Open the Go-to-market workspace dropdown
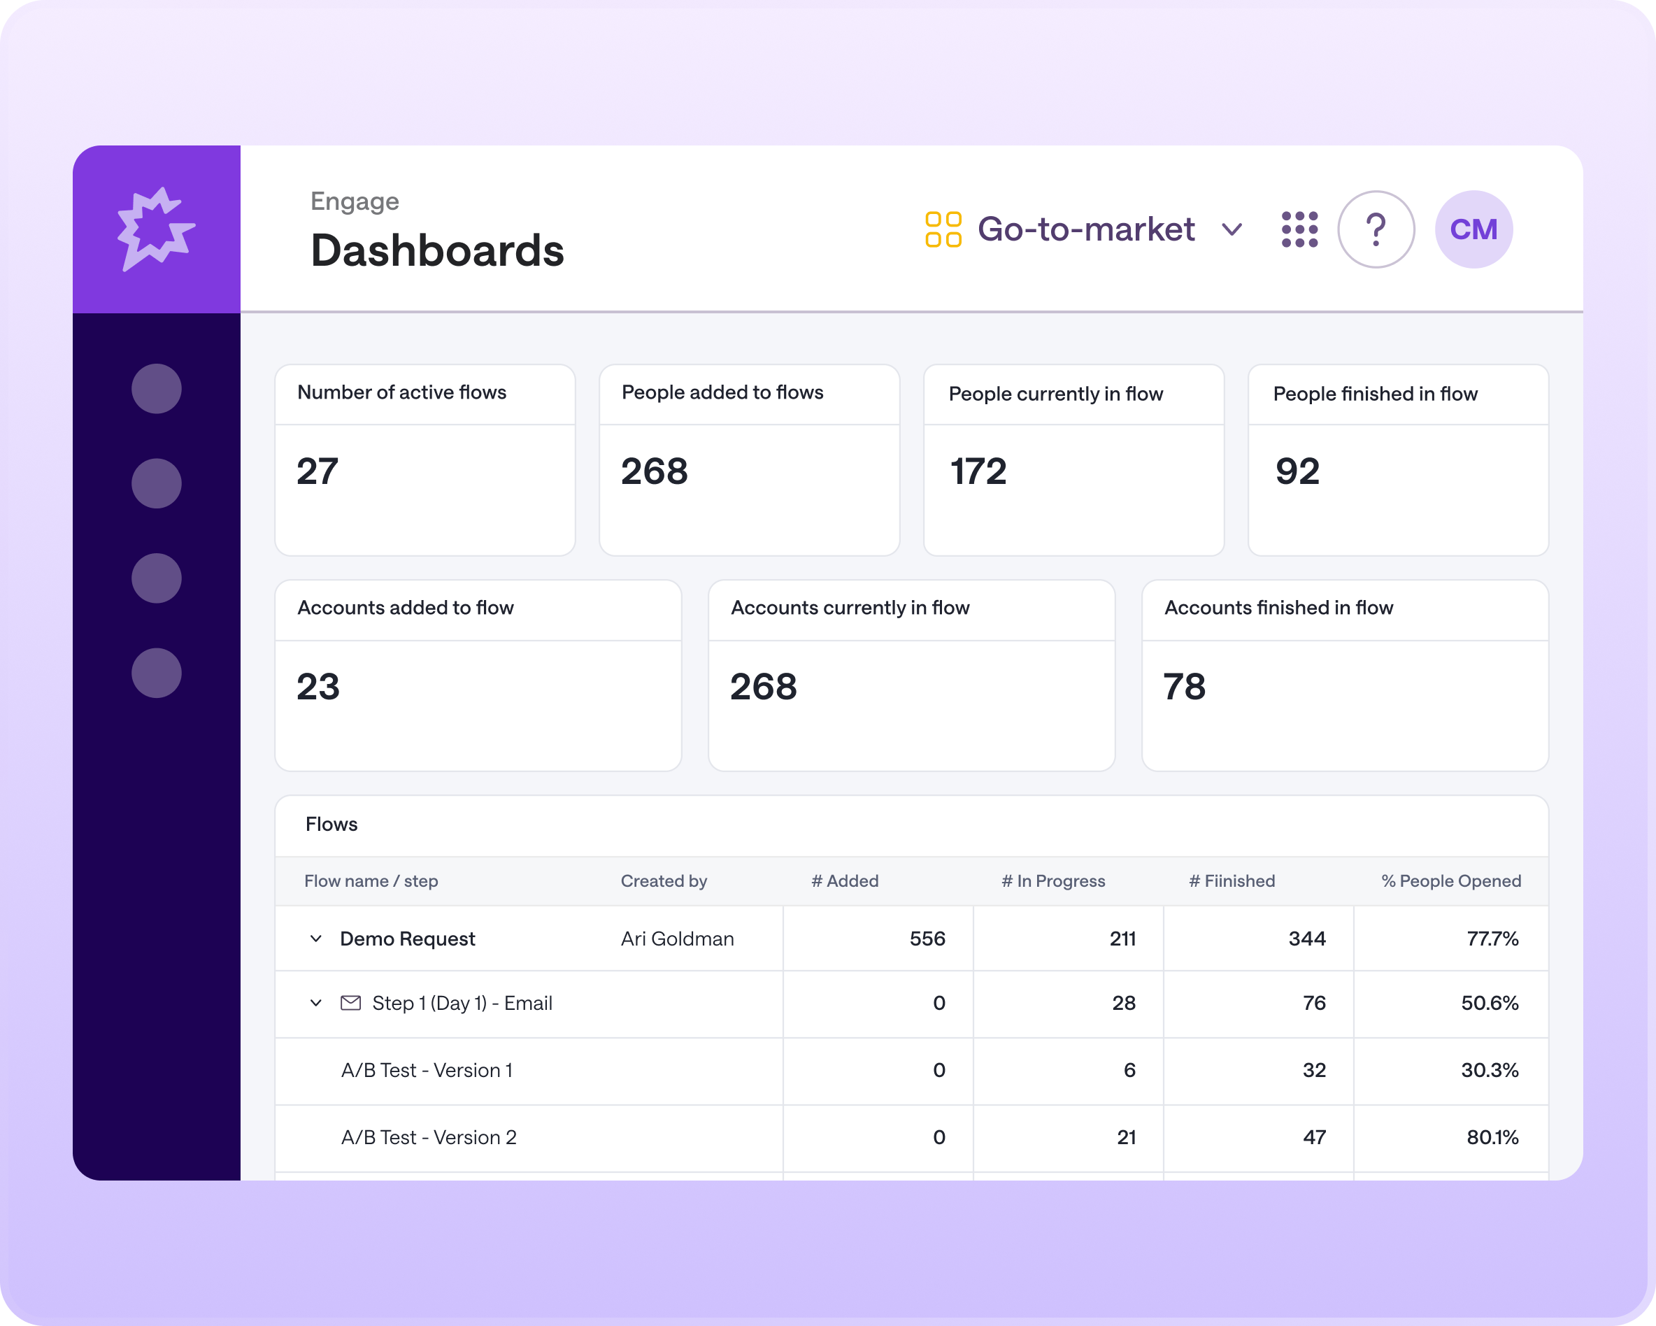This screenshot has height=1326, width=1656. pos(1084,229)
